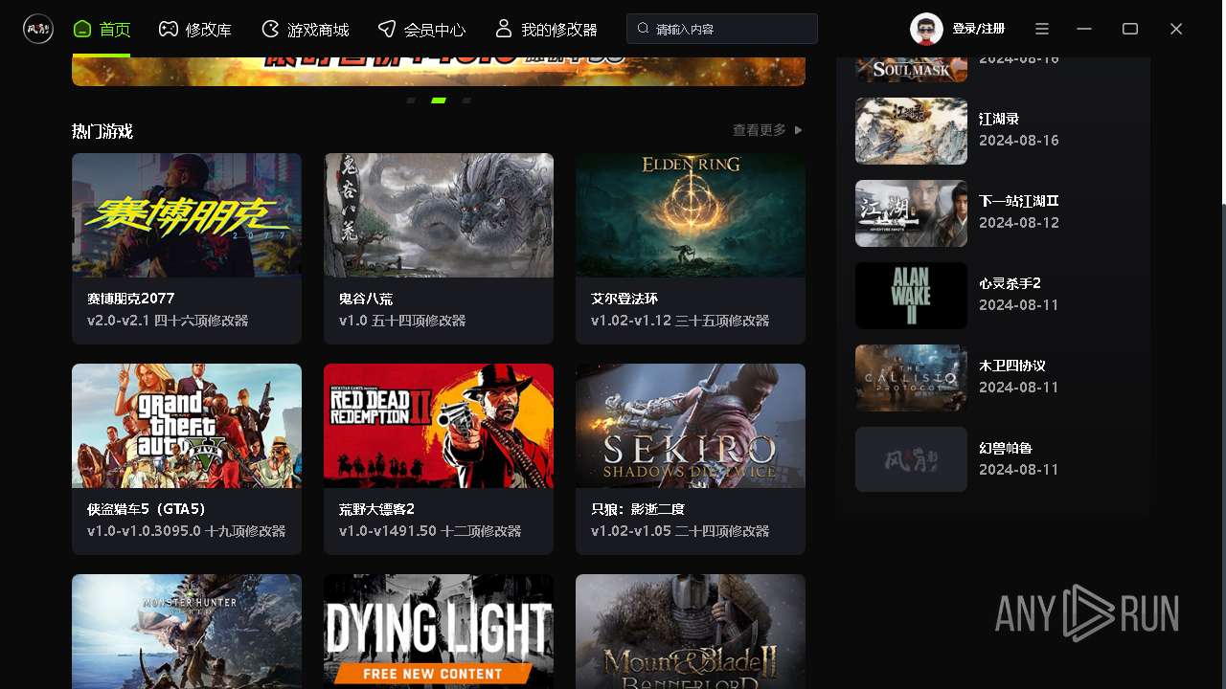Click the gamepad icon beside 修改库

coord(168,30)
